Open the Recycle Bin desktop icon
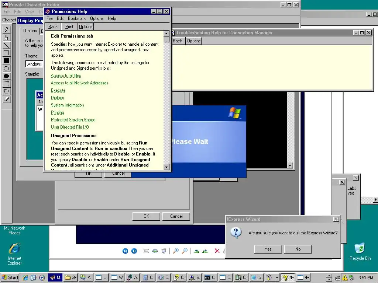This screenshot has width=378, height=283. (x=360, y=251)
